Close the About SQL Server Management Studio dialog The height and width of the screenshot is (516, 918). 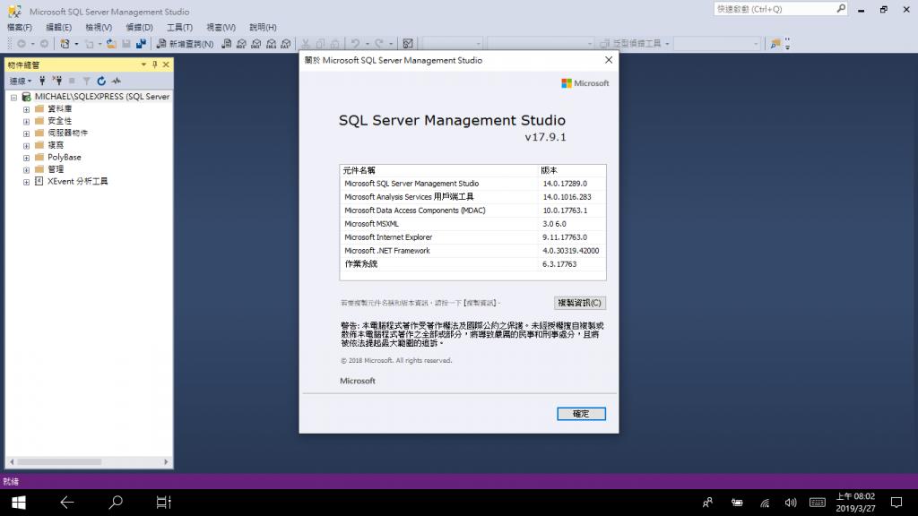click(x=609, y=60)
